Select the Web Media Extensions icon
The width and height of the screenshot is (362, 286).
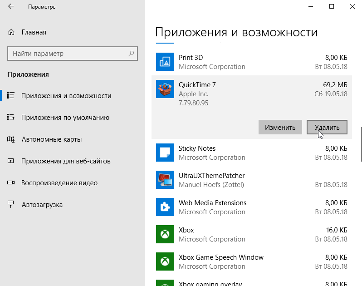point(165,207)
